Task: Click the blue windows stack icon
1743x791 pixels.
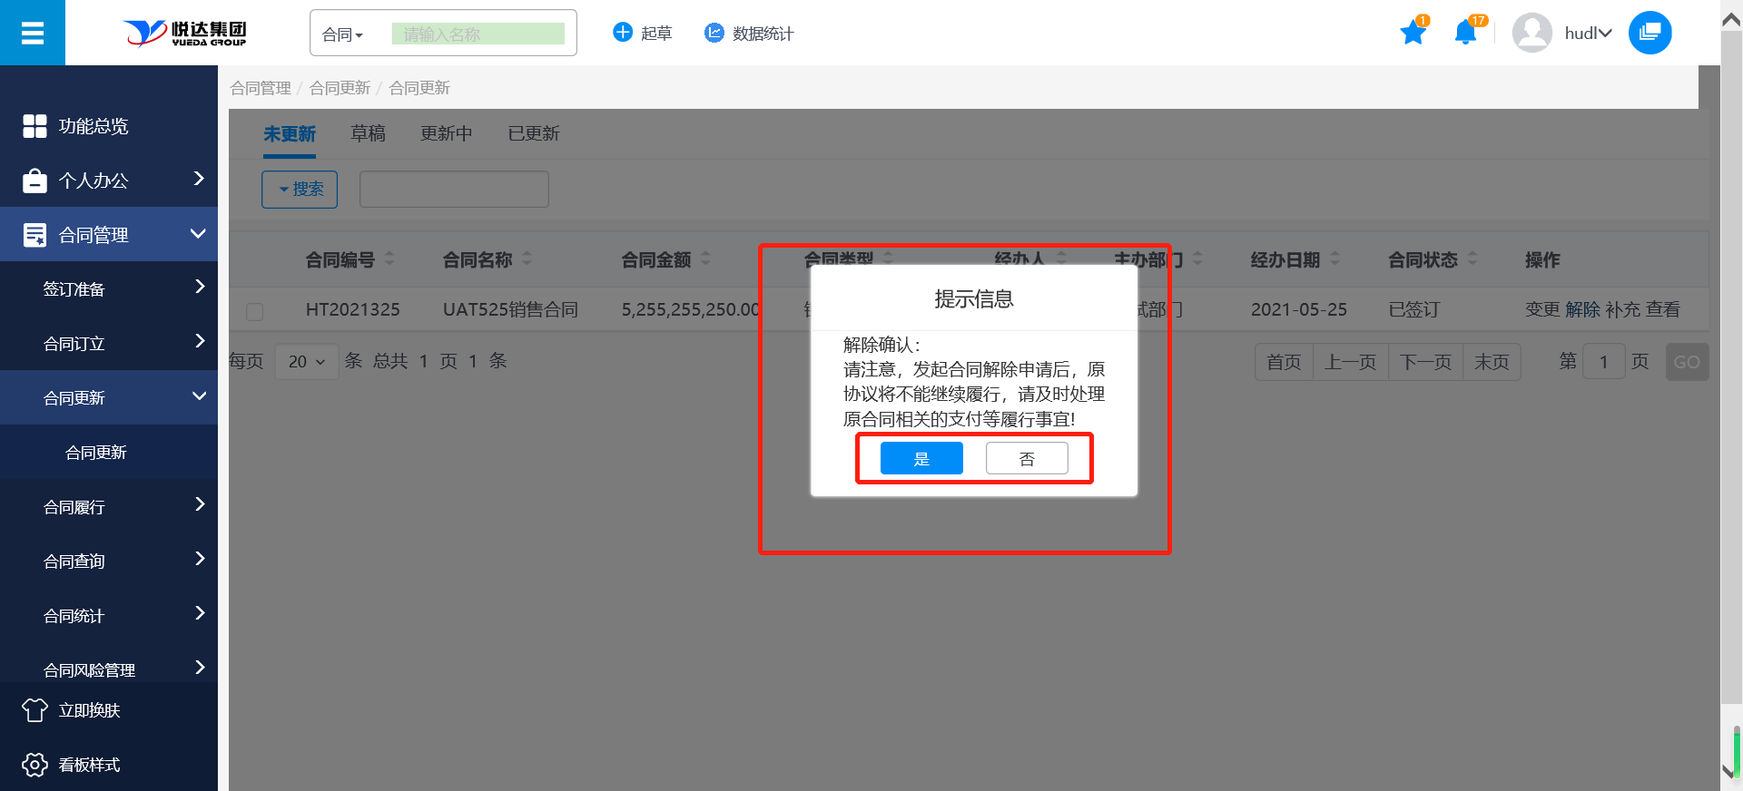Action: point(1649,34)
